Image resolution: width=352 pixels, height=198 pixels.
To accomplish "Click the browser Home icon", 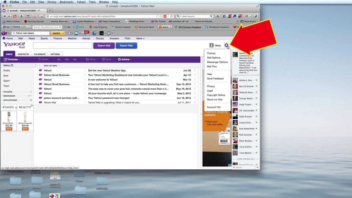I will (x=218, y=16).
